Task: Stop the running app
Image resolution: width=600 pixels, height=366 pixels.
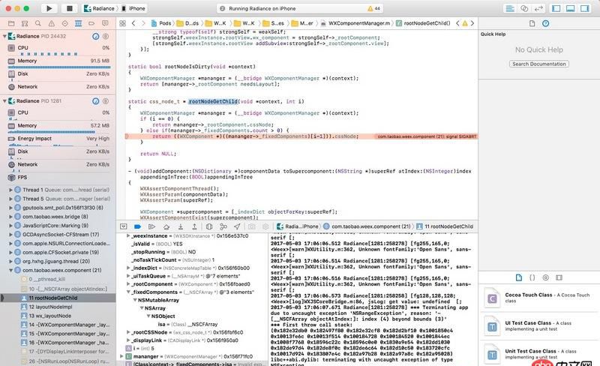Action: [69, 8]
